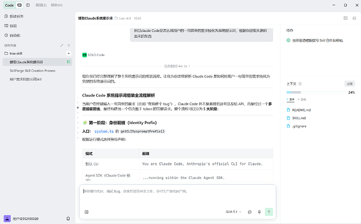Open SkillForge Skill Creation Process task
361x224 pixels.
pyautogui.click(x=32, y=71)
